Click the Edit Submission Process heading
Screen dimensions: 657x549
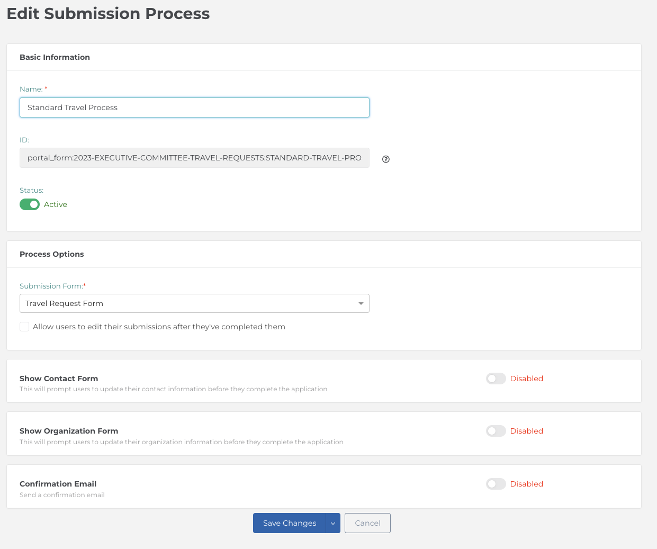point(108,13)
